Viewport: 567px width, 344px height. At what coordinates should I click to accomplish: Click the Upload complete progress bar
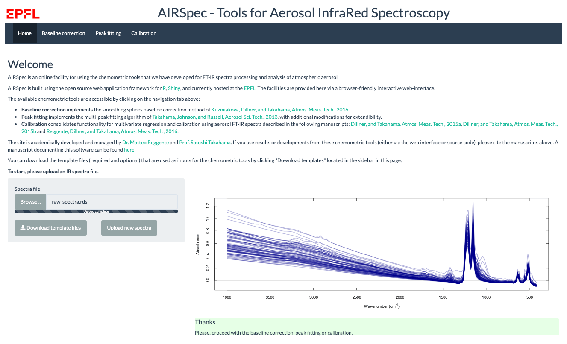96,211
